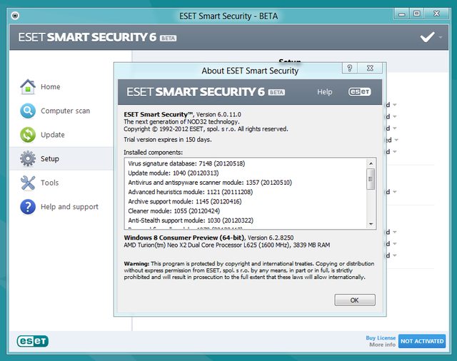The width and height of the screenshot is (457, 361).
Task: Click the Help and support question icon
Action: [28, 207]
